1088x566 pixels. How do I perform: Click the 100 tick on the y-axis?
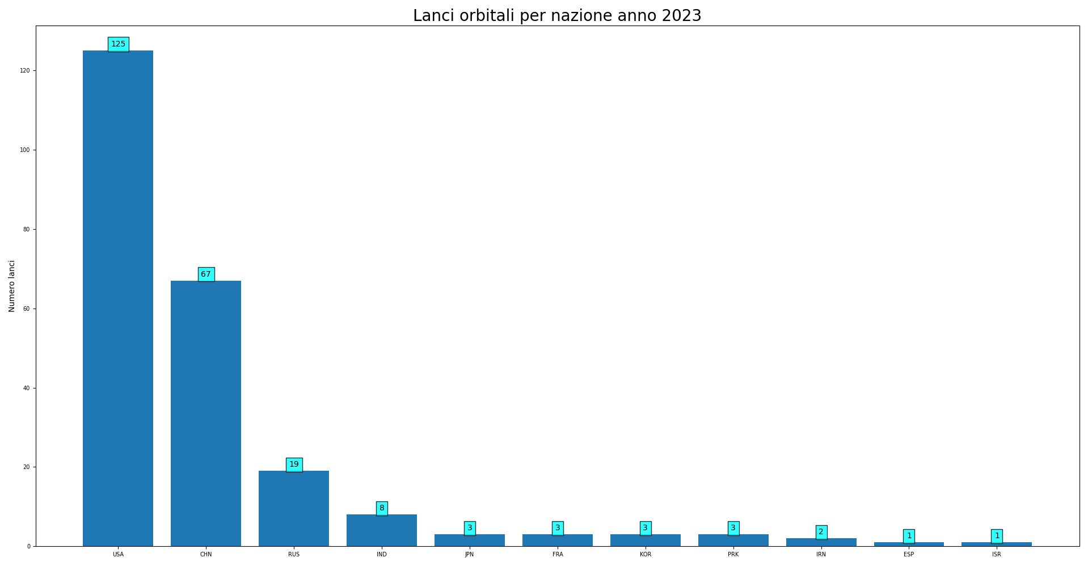coord(26,150)
